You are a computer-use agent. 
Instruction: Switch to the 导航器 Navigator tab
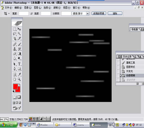point(134,29)
